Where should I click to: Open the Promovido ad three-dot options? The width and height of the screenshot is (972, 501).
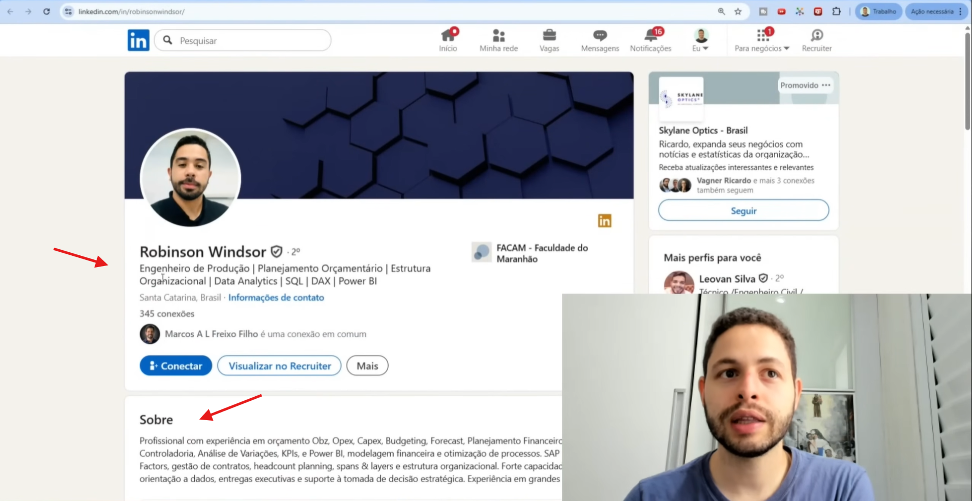click(826, 85)
